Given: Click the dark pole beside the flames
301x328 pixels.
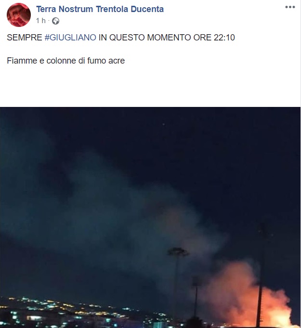Looking at the screenshot, I should (x=260, y=293).
